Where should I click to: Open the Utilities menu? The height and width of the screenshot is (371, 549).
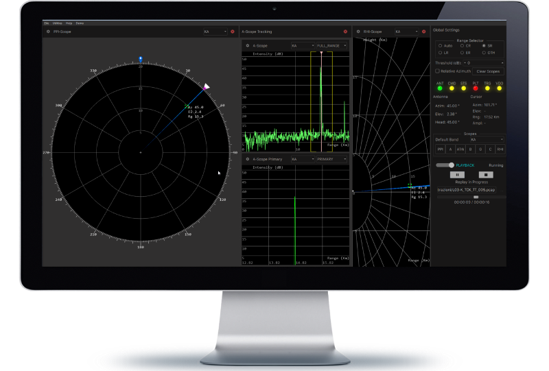tap(58, 23)
